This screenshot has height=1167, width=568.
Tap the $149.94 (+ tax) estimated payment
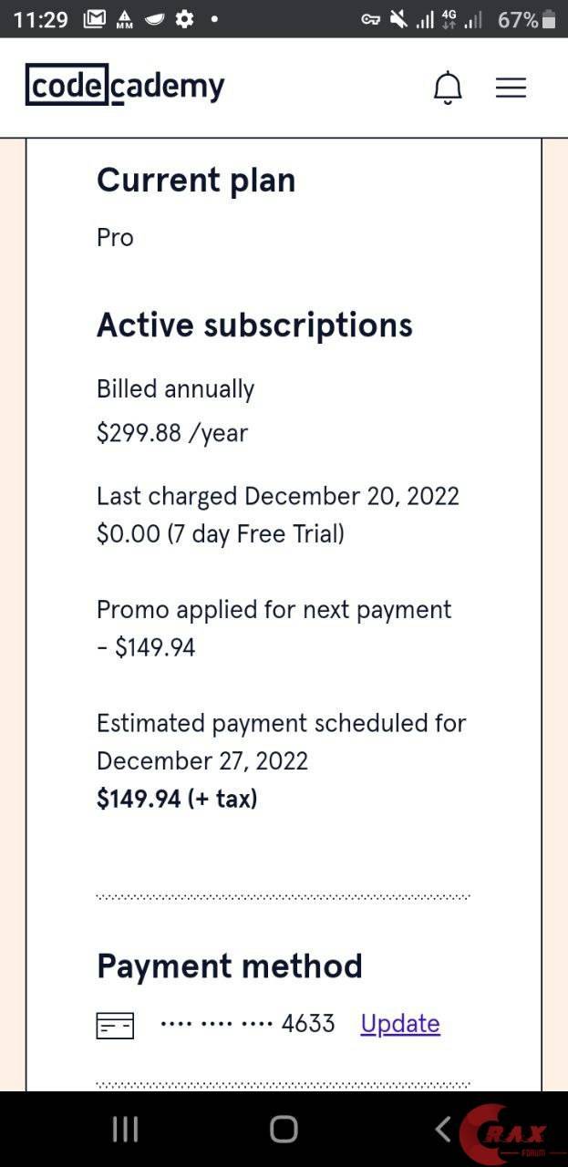click(177, 800)
